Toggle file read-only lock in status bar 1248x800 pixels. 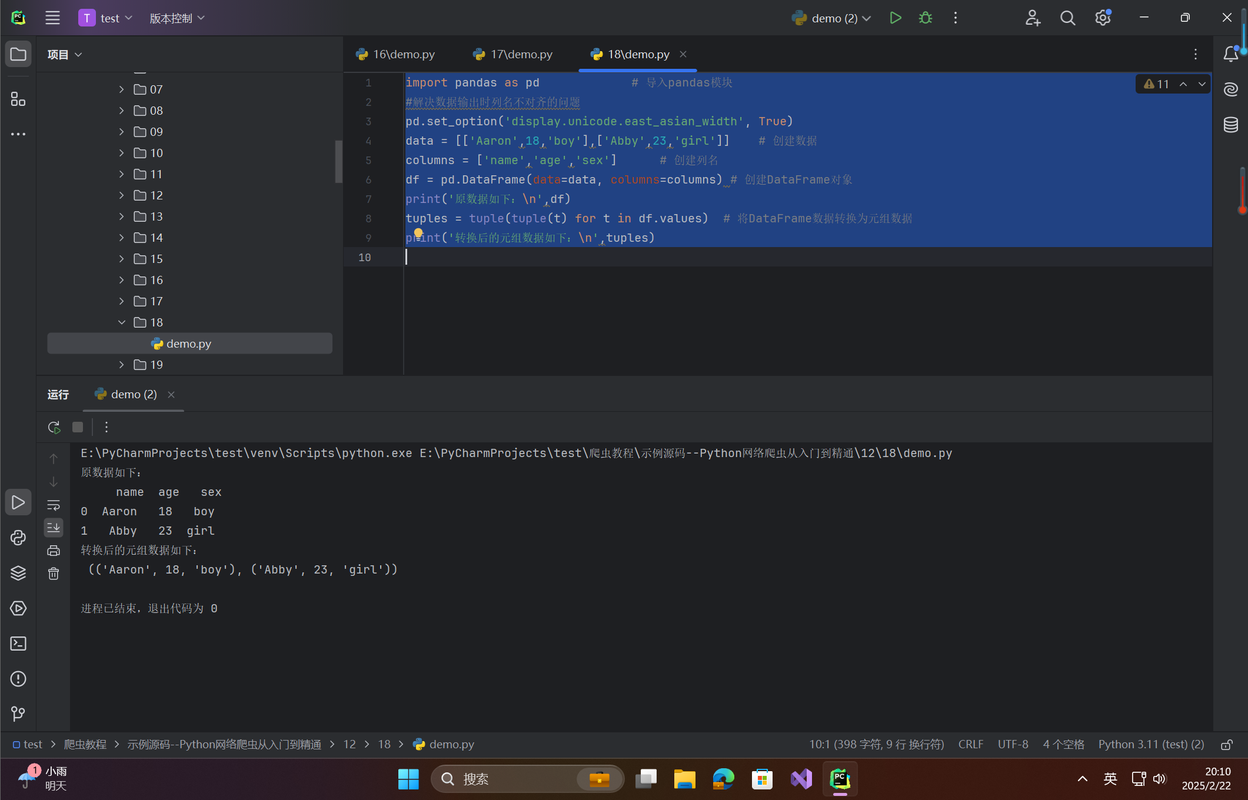coord(1226,745)
